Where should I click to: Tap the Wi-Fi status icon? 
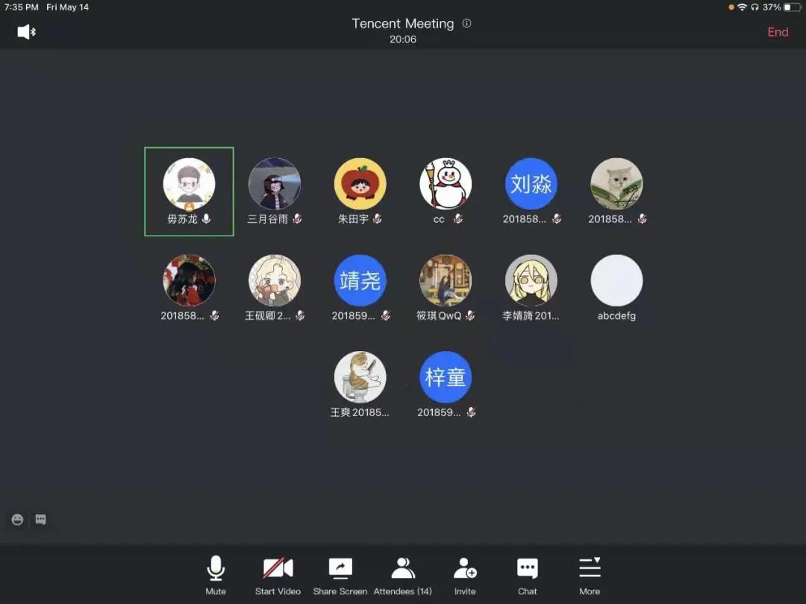[x=742, y=7]
